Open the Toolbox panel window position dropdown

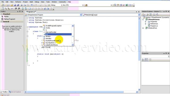coord(18,11)
